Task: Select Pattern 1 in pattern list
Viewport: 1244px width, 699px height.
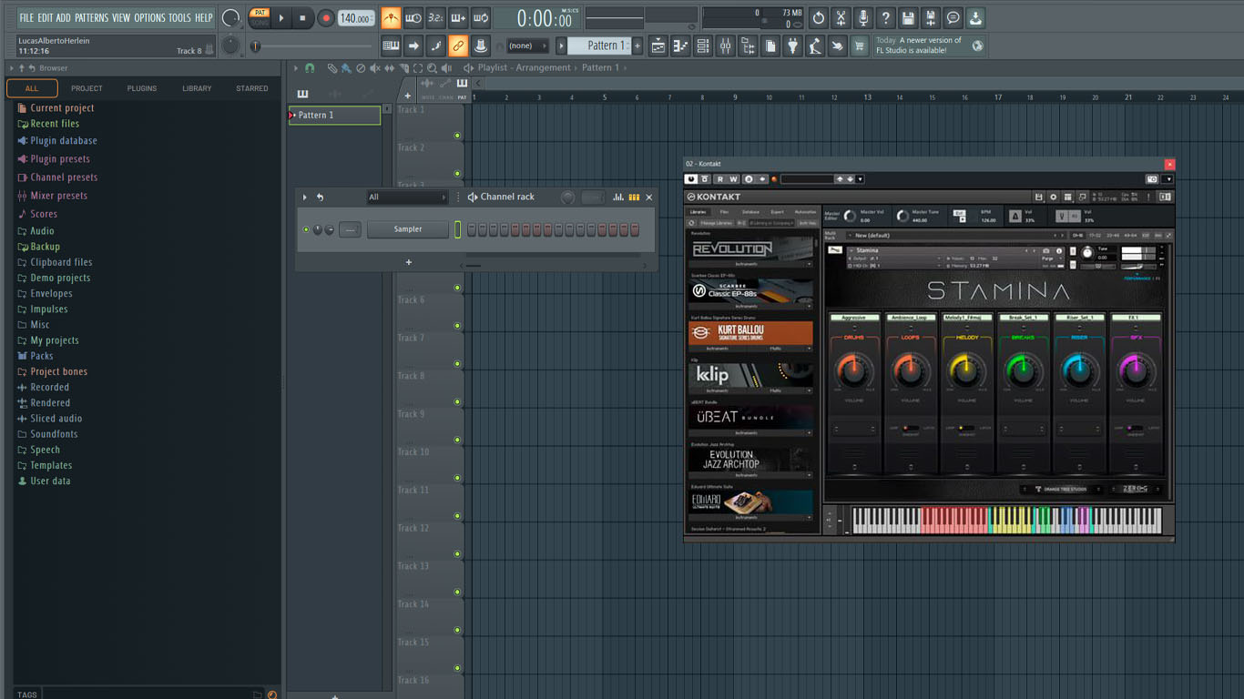Action: [334, 115]
